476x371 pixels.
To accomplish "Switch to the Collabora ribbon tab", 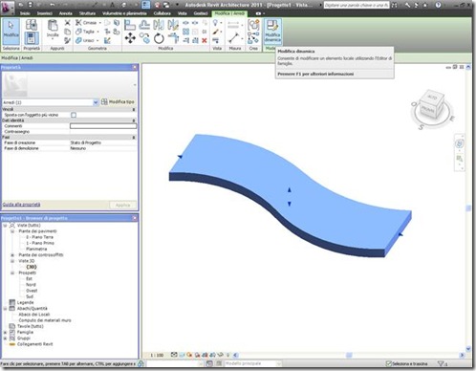I will pos(162,13).
